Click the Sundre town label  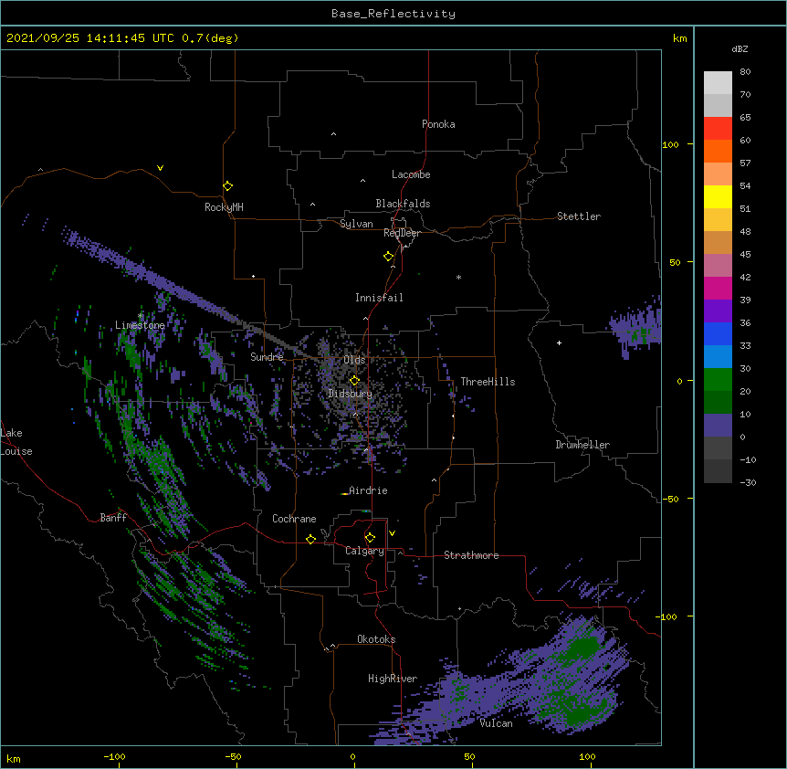click(x=267, y=357)
